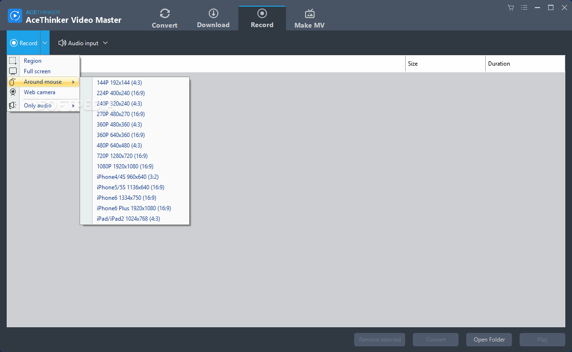572x352 pixels.
Task: Select 480P 640x480 (4:3) size
Action: coord(135,146)
